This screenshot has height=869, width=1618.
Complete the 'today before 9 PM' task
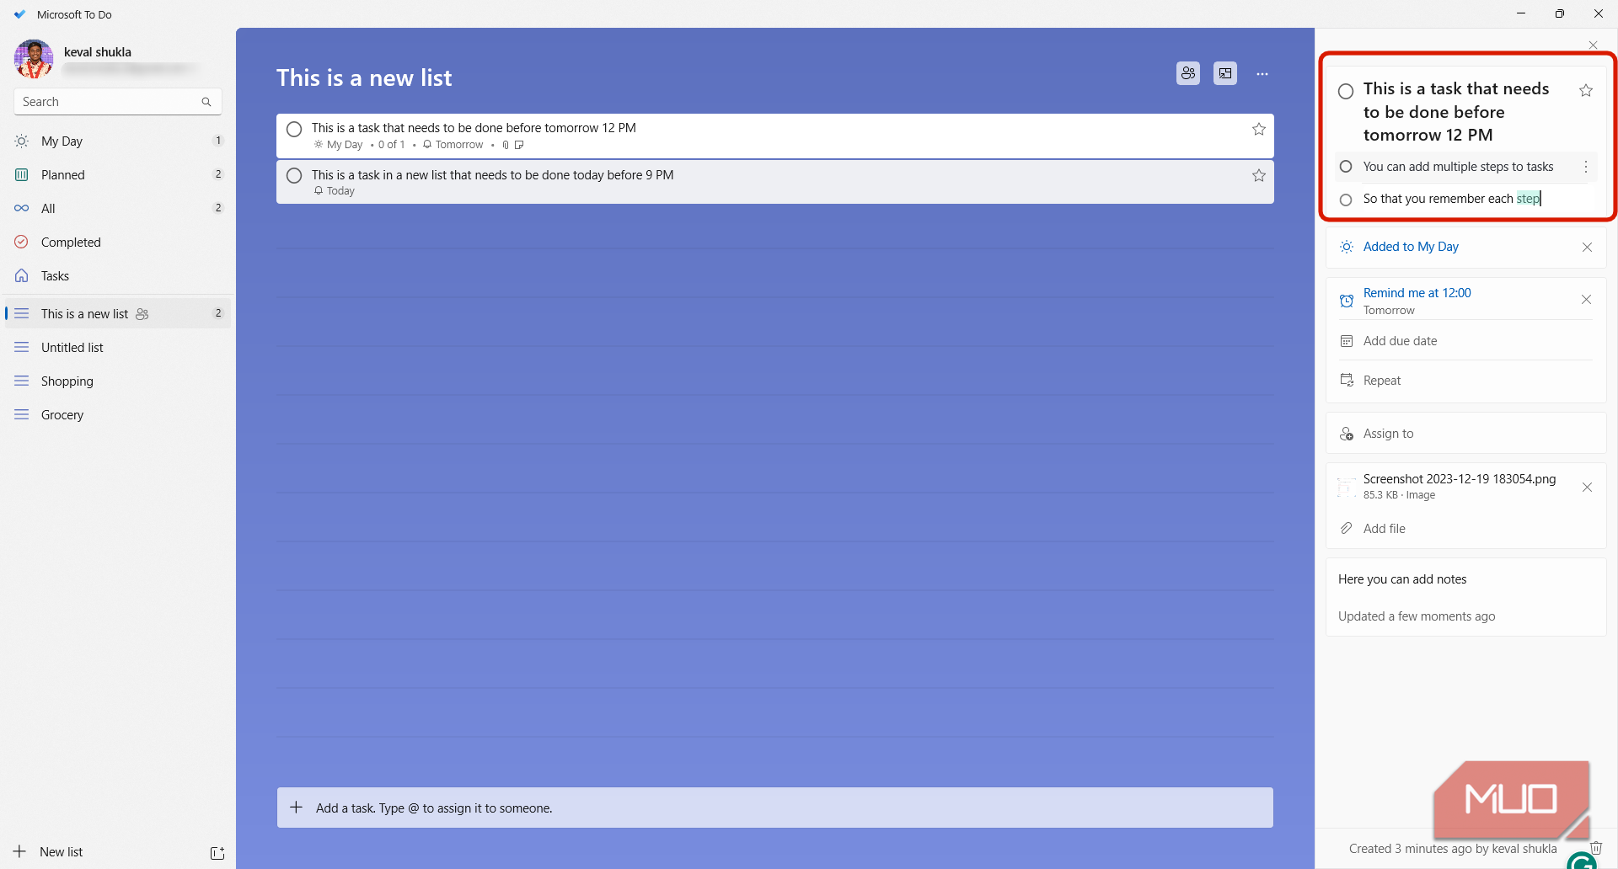[x=294, y=175]
